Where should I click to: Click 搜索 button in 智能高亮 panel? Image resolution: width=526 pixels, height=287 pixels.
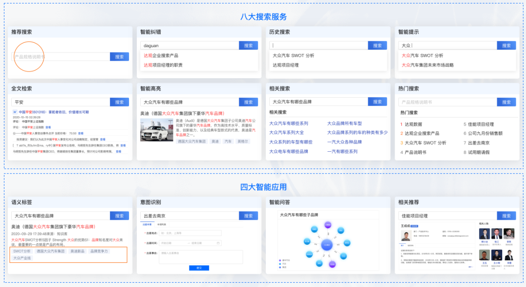248,102
